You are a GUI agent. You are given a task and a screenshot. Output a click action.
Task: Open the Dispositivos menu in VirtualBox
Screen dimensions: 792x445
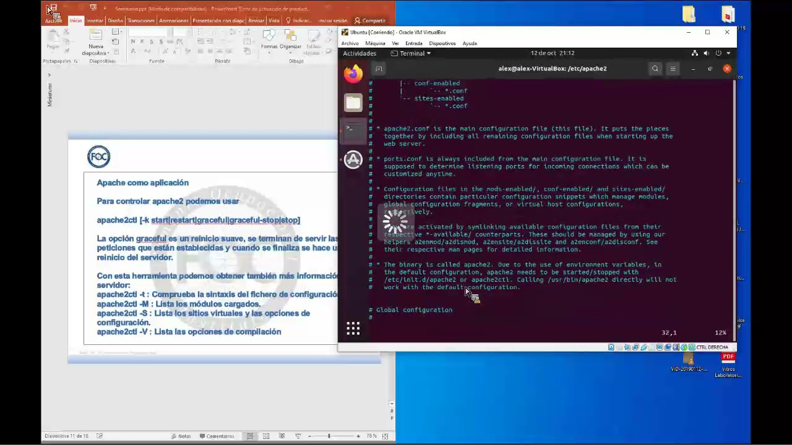click(442, 43)
